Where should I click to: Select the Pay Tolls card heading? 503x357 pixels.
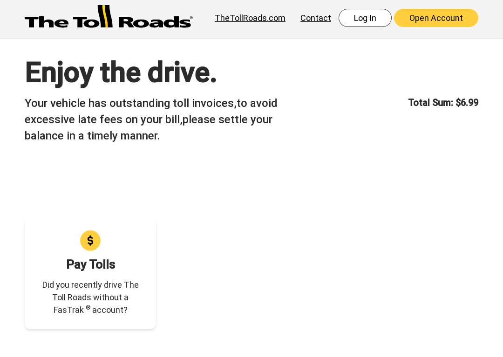pos(90,264)
